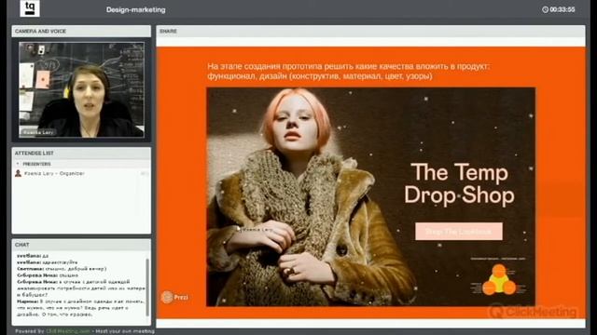Click the Marina chat message about design clothing
Image resolution: width=597 pixels, height=335 pixels.
81,308
